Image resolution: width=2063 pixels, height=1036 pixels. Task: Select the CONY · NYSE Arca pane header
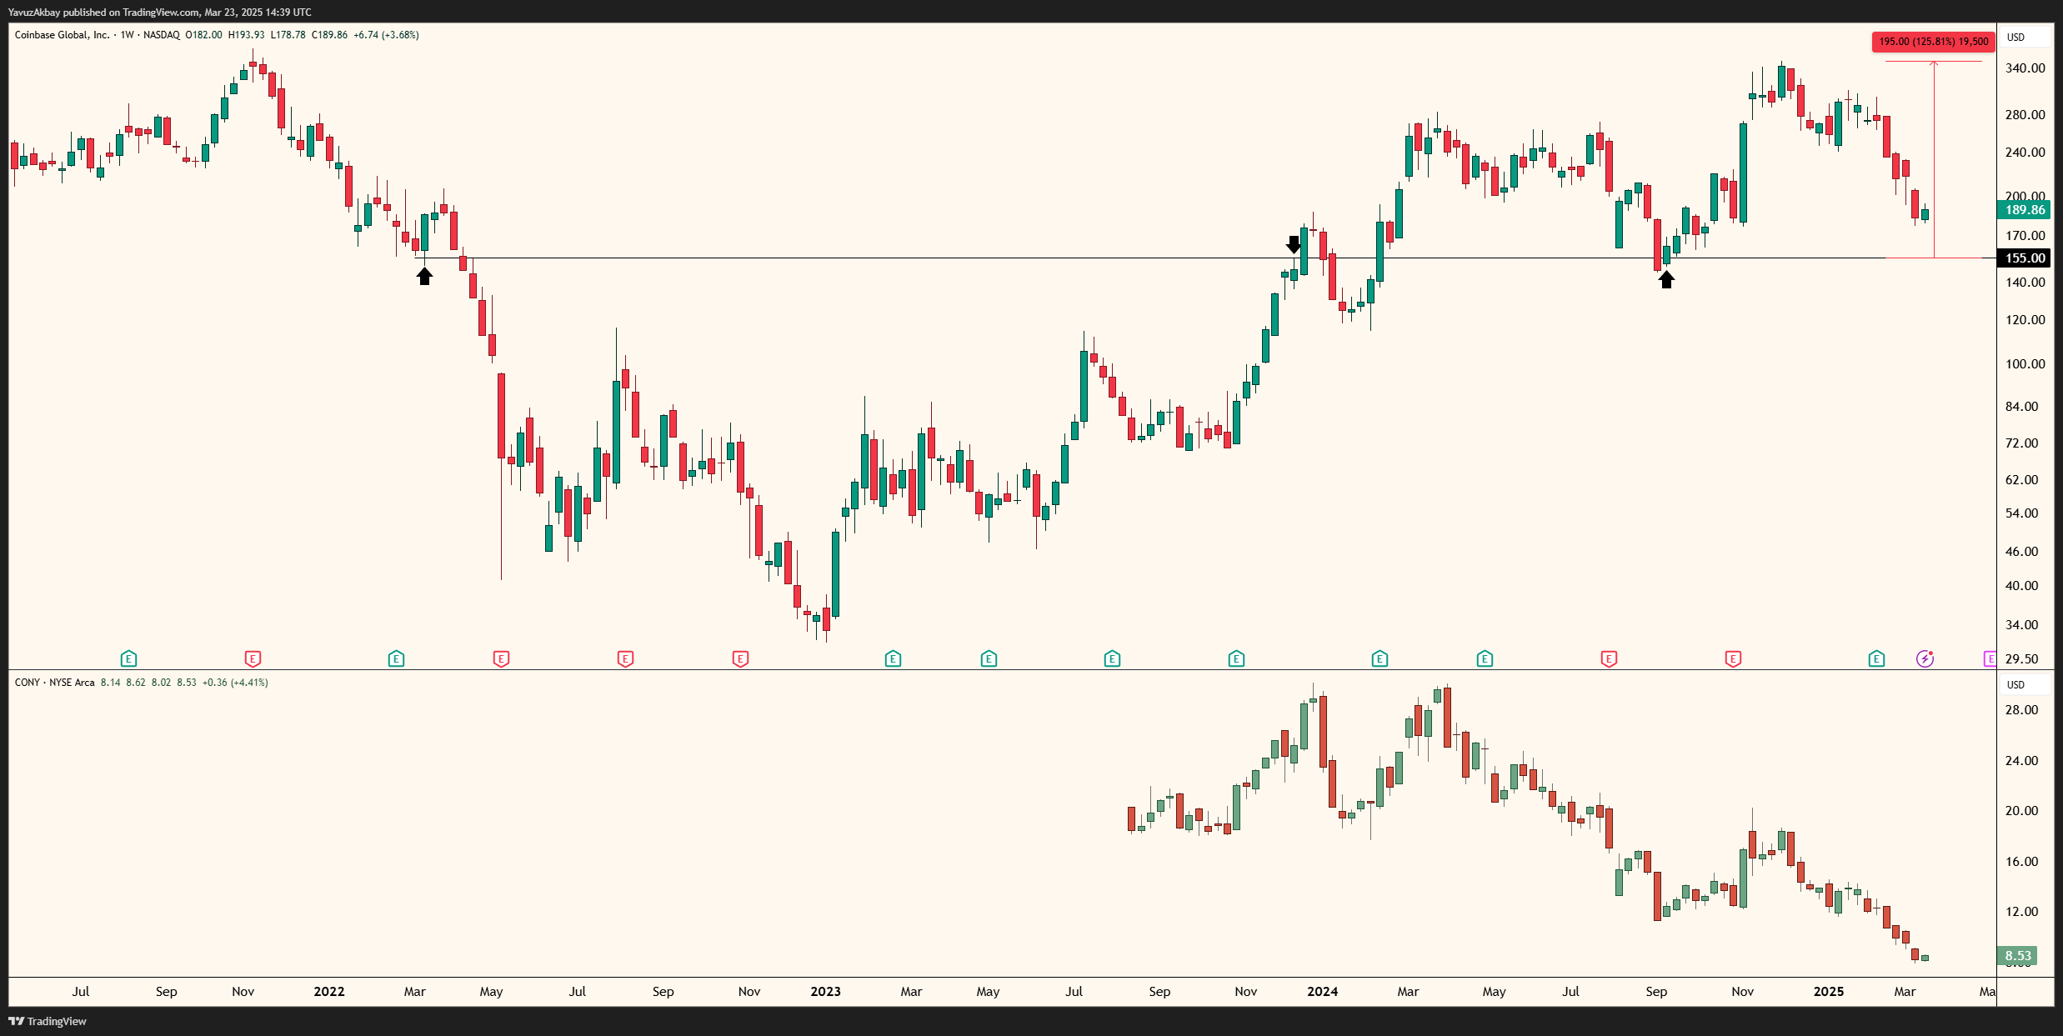tap(56, 682)
